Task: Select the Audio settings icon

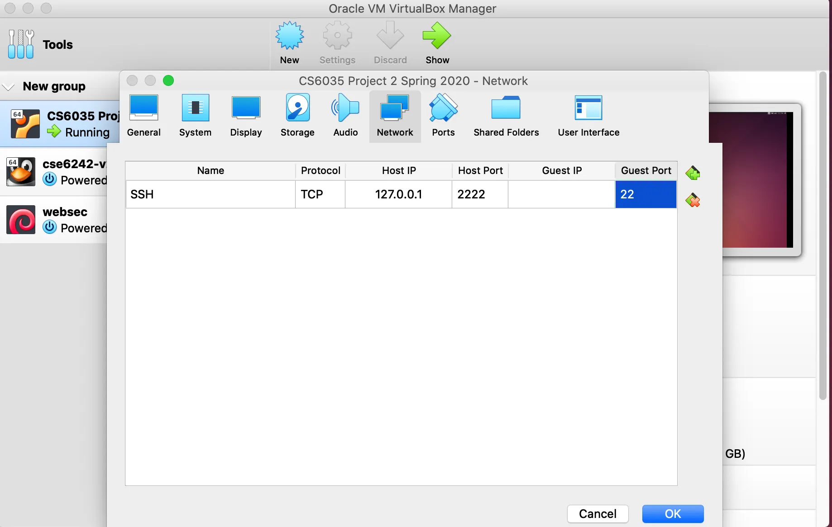Action: click(345, 115)
